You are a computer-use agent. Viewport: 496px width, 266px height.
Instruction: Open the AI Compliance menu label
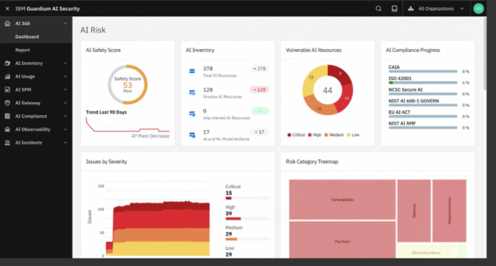click(x=31, y=116)
